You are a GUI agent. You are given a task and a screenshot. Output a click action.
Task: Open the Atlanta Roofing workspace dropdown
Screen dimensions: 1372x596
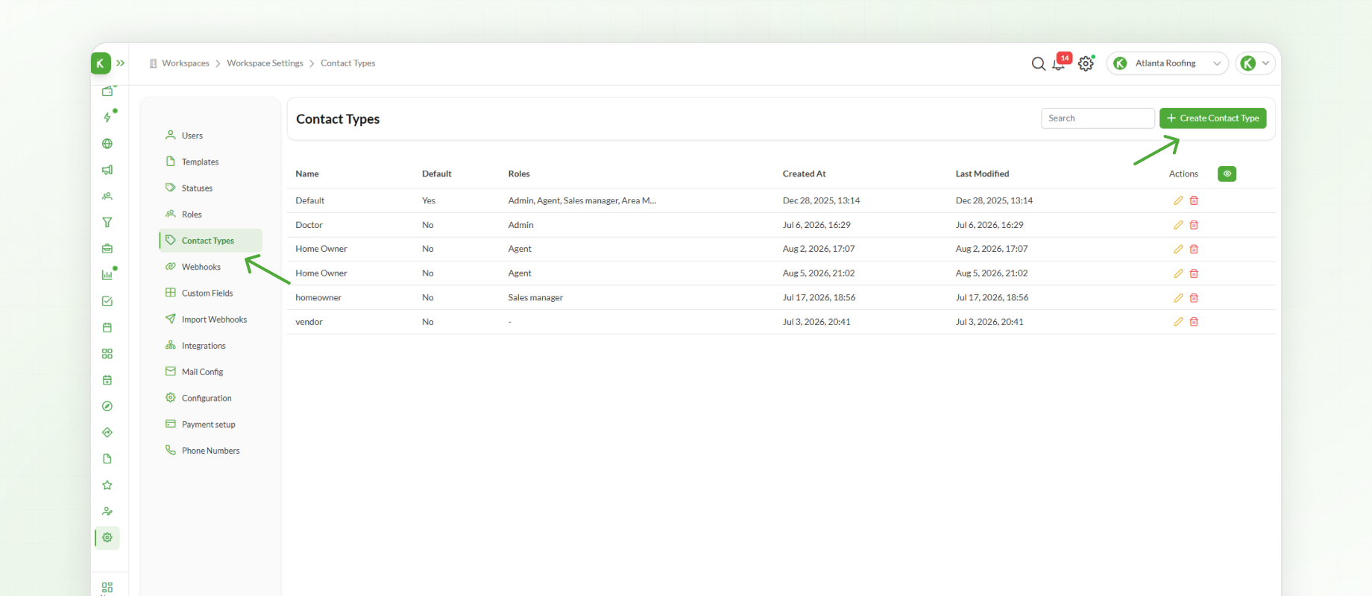(x=1168, y=63)
